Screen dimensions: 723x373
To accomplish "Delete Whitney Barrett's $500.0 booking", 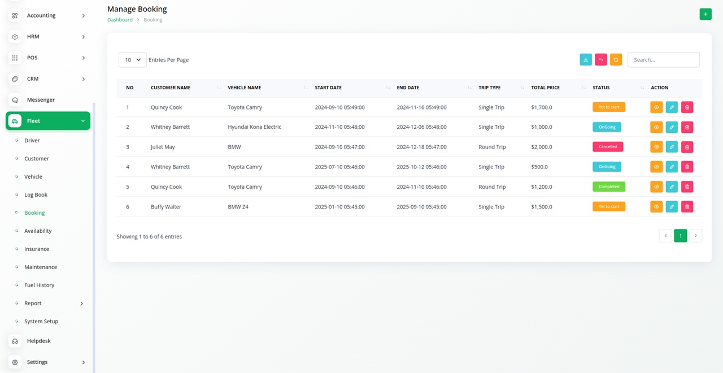I will coord(687,167).
